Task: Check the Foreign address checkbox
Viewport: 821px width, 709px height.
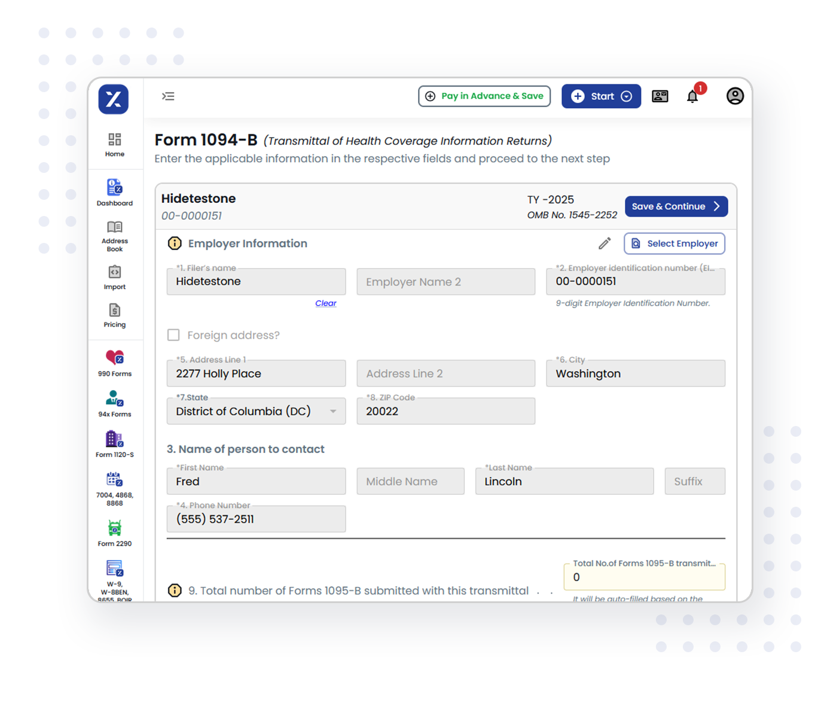Action: tap(173, 335)
